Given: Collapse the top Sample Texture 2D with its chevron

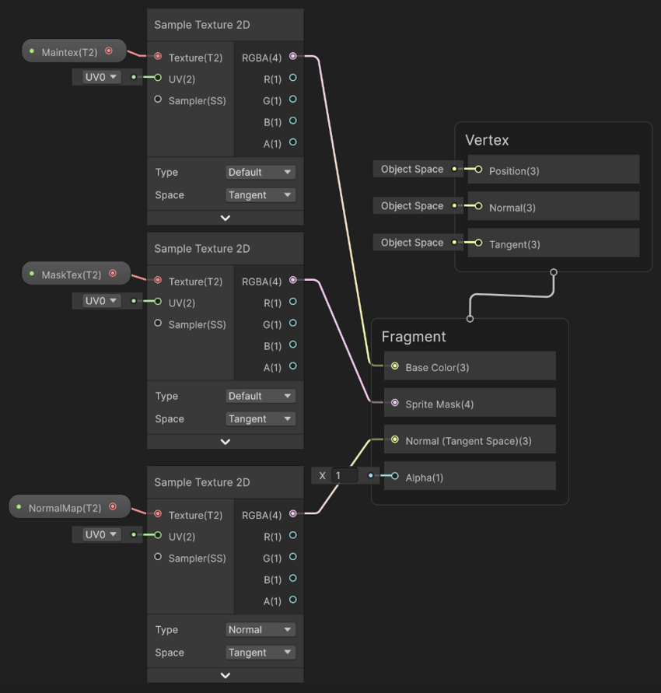Looking at the screenshot, I should click(x=225, y=217).
